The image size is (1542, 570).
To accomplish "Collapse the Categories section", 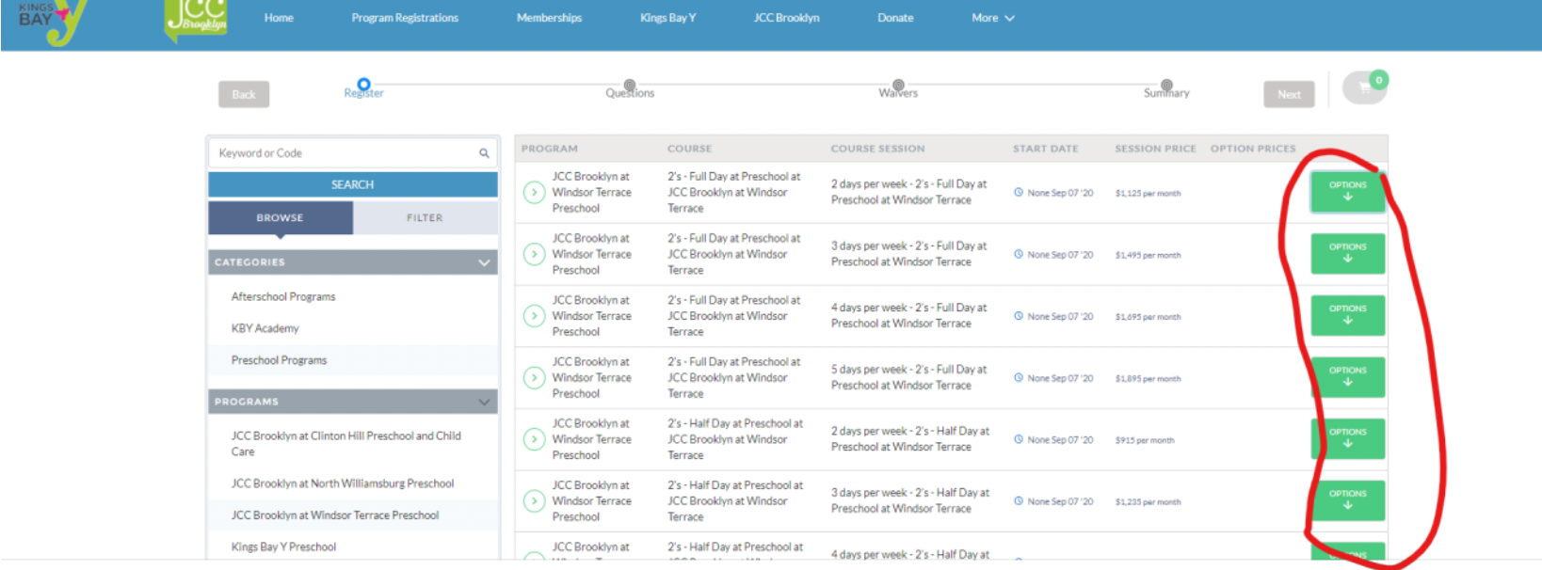I will click(484, 262).
